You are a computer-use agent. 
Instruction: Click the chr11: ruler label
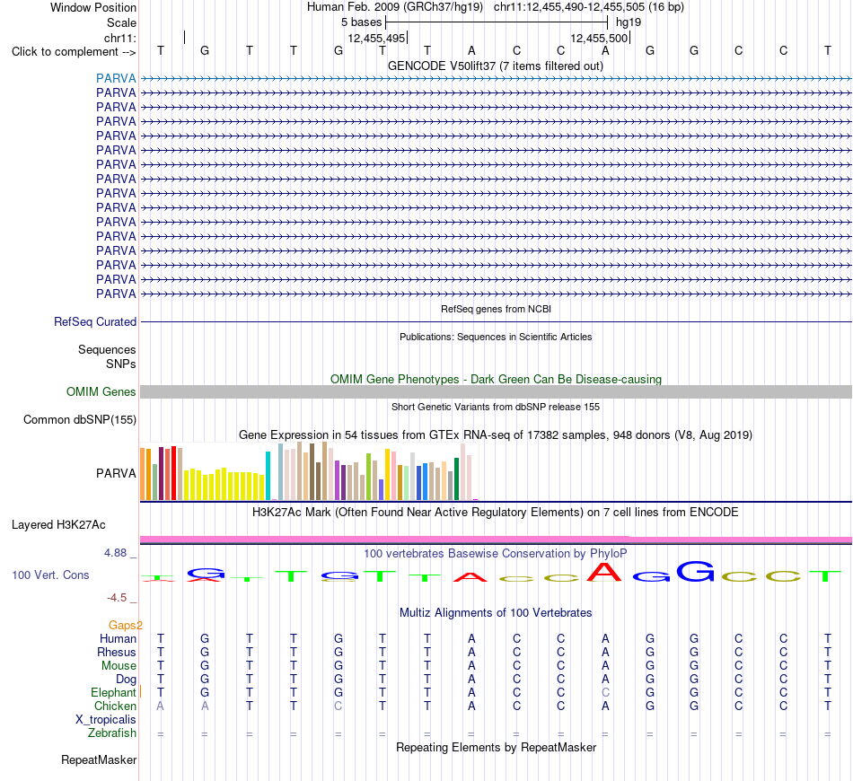(x=119, y=38)
